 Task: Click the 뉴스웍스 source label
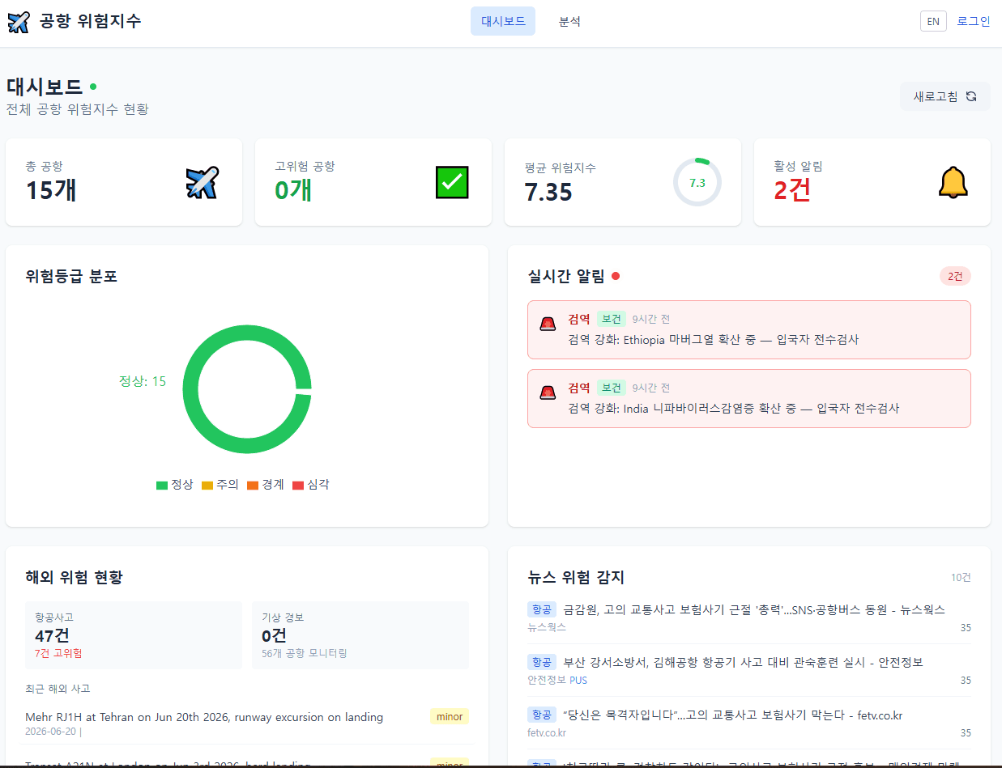pos(547,627)
